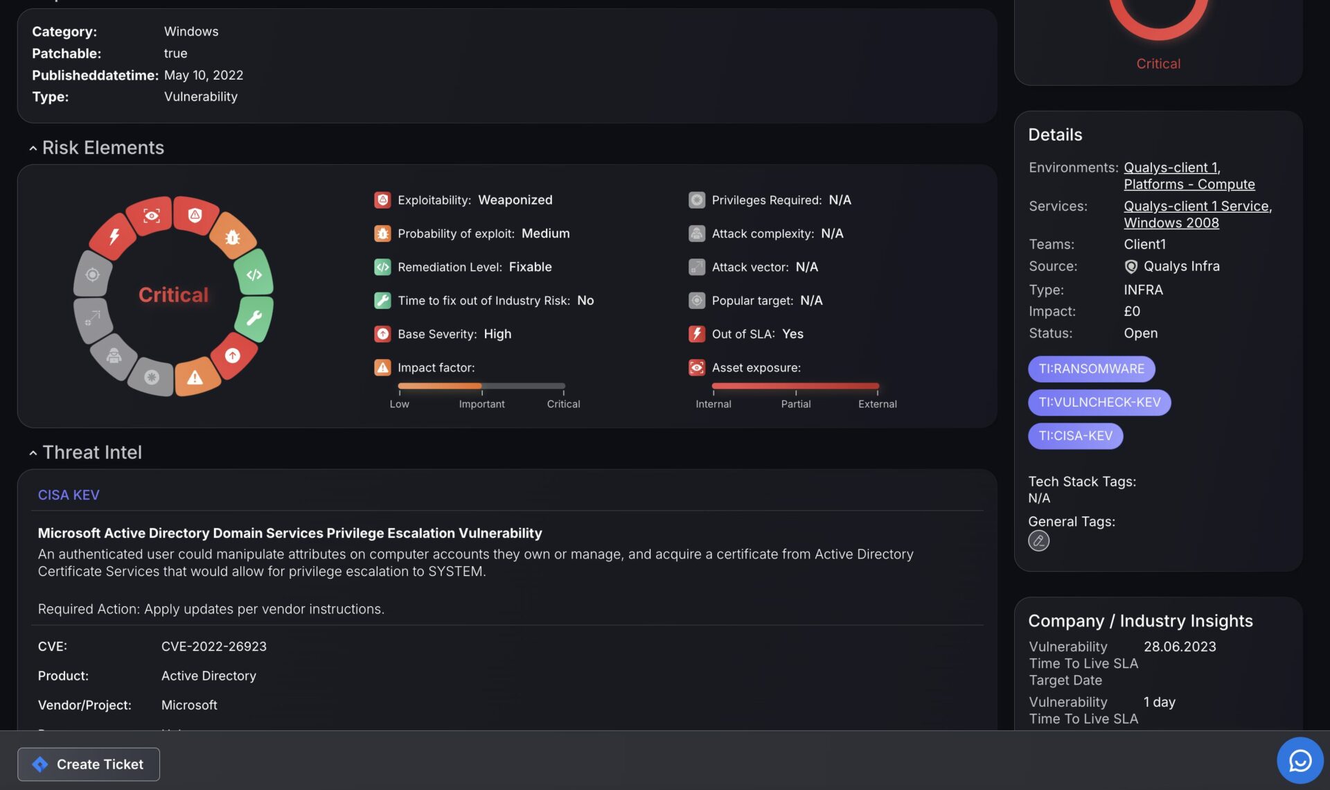Open the chat support bubble
This screenshot has width=1330, height=790.
pos(1300,760)
